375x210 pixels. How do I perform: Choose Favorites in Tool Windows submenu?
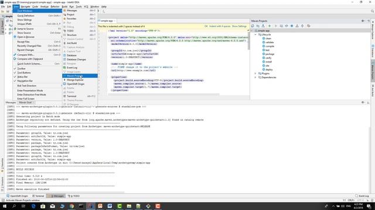point(80,19)
